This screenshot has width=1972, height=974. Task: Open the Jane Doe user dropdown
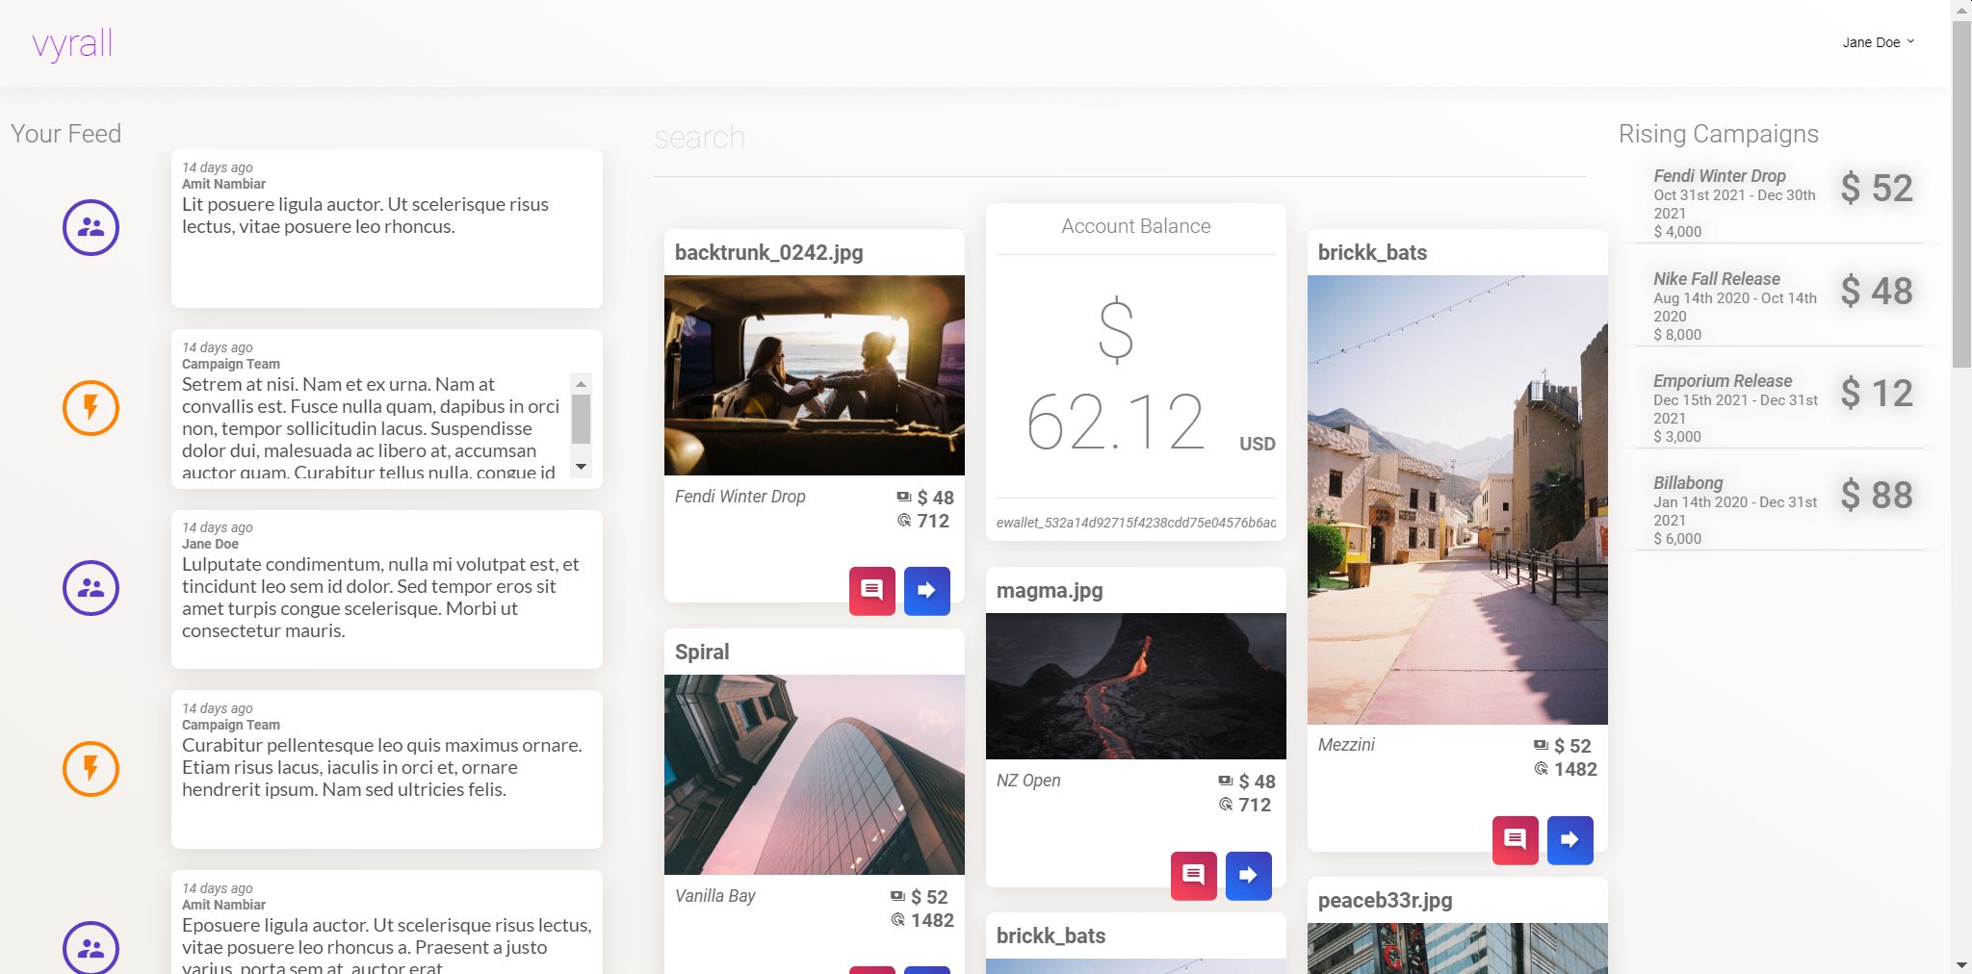(1878, 42)
